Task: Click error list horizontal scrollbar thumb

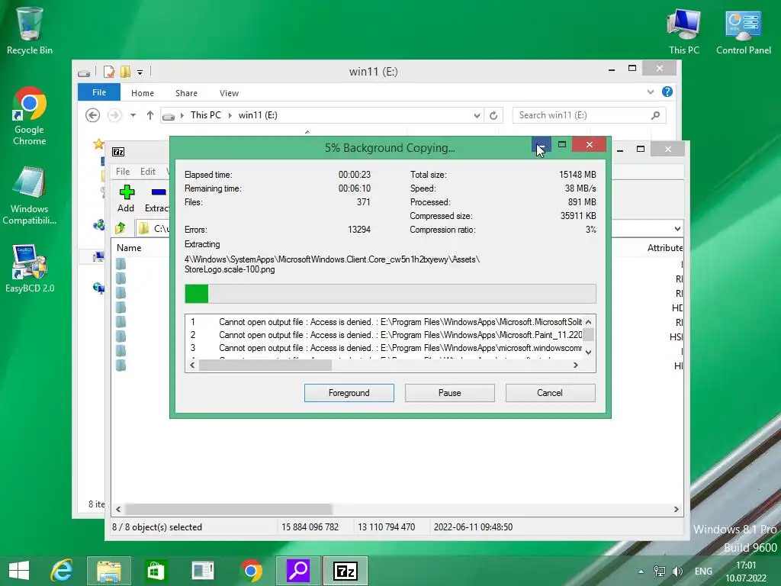Action: (x=265, y=365)
